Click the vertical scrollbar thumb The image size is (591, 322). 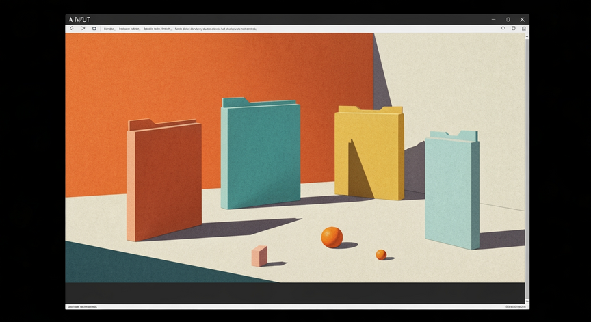tap(527, 169)
